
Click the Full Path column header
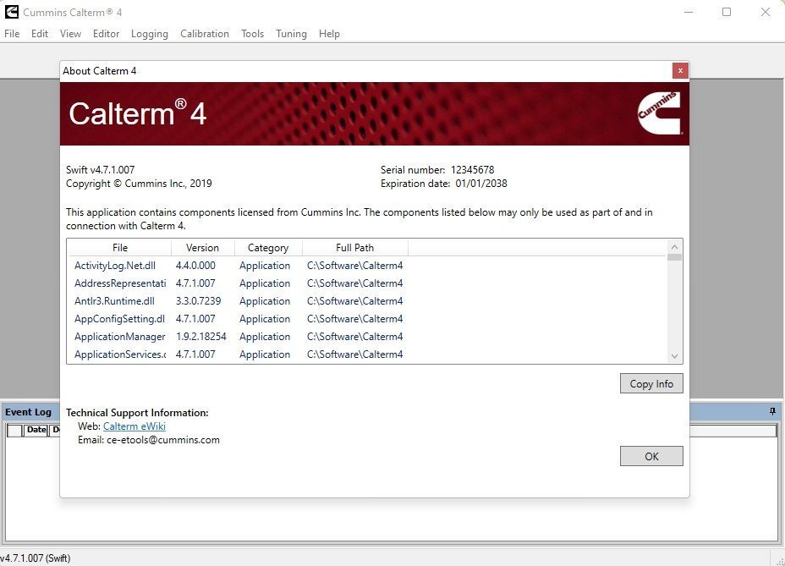point(354,248)
